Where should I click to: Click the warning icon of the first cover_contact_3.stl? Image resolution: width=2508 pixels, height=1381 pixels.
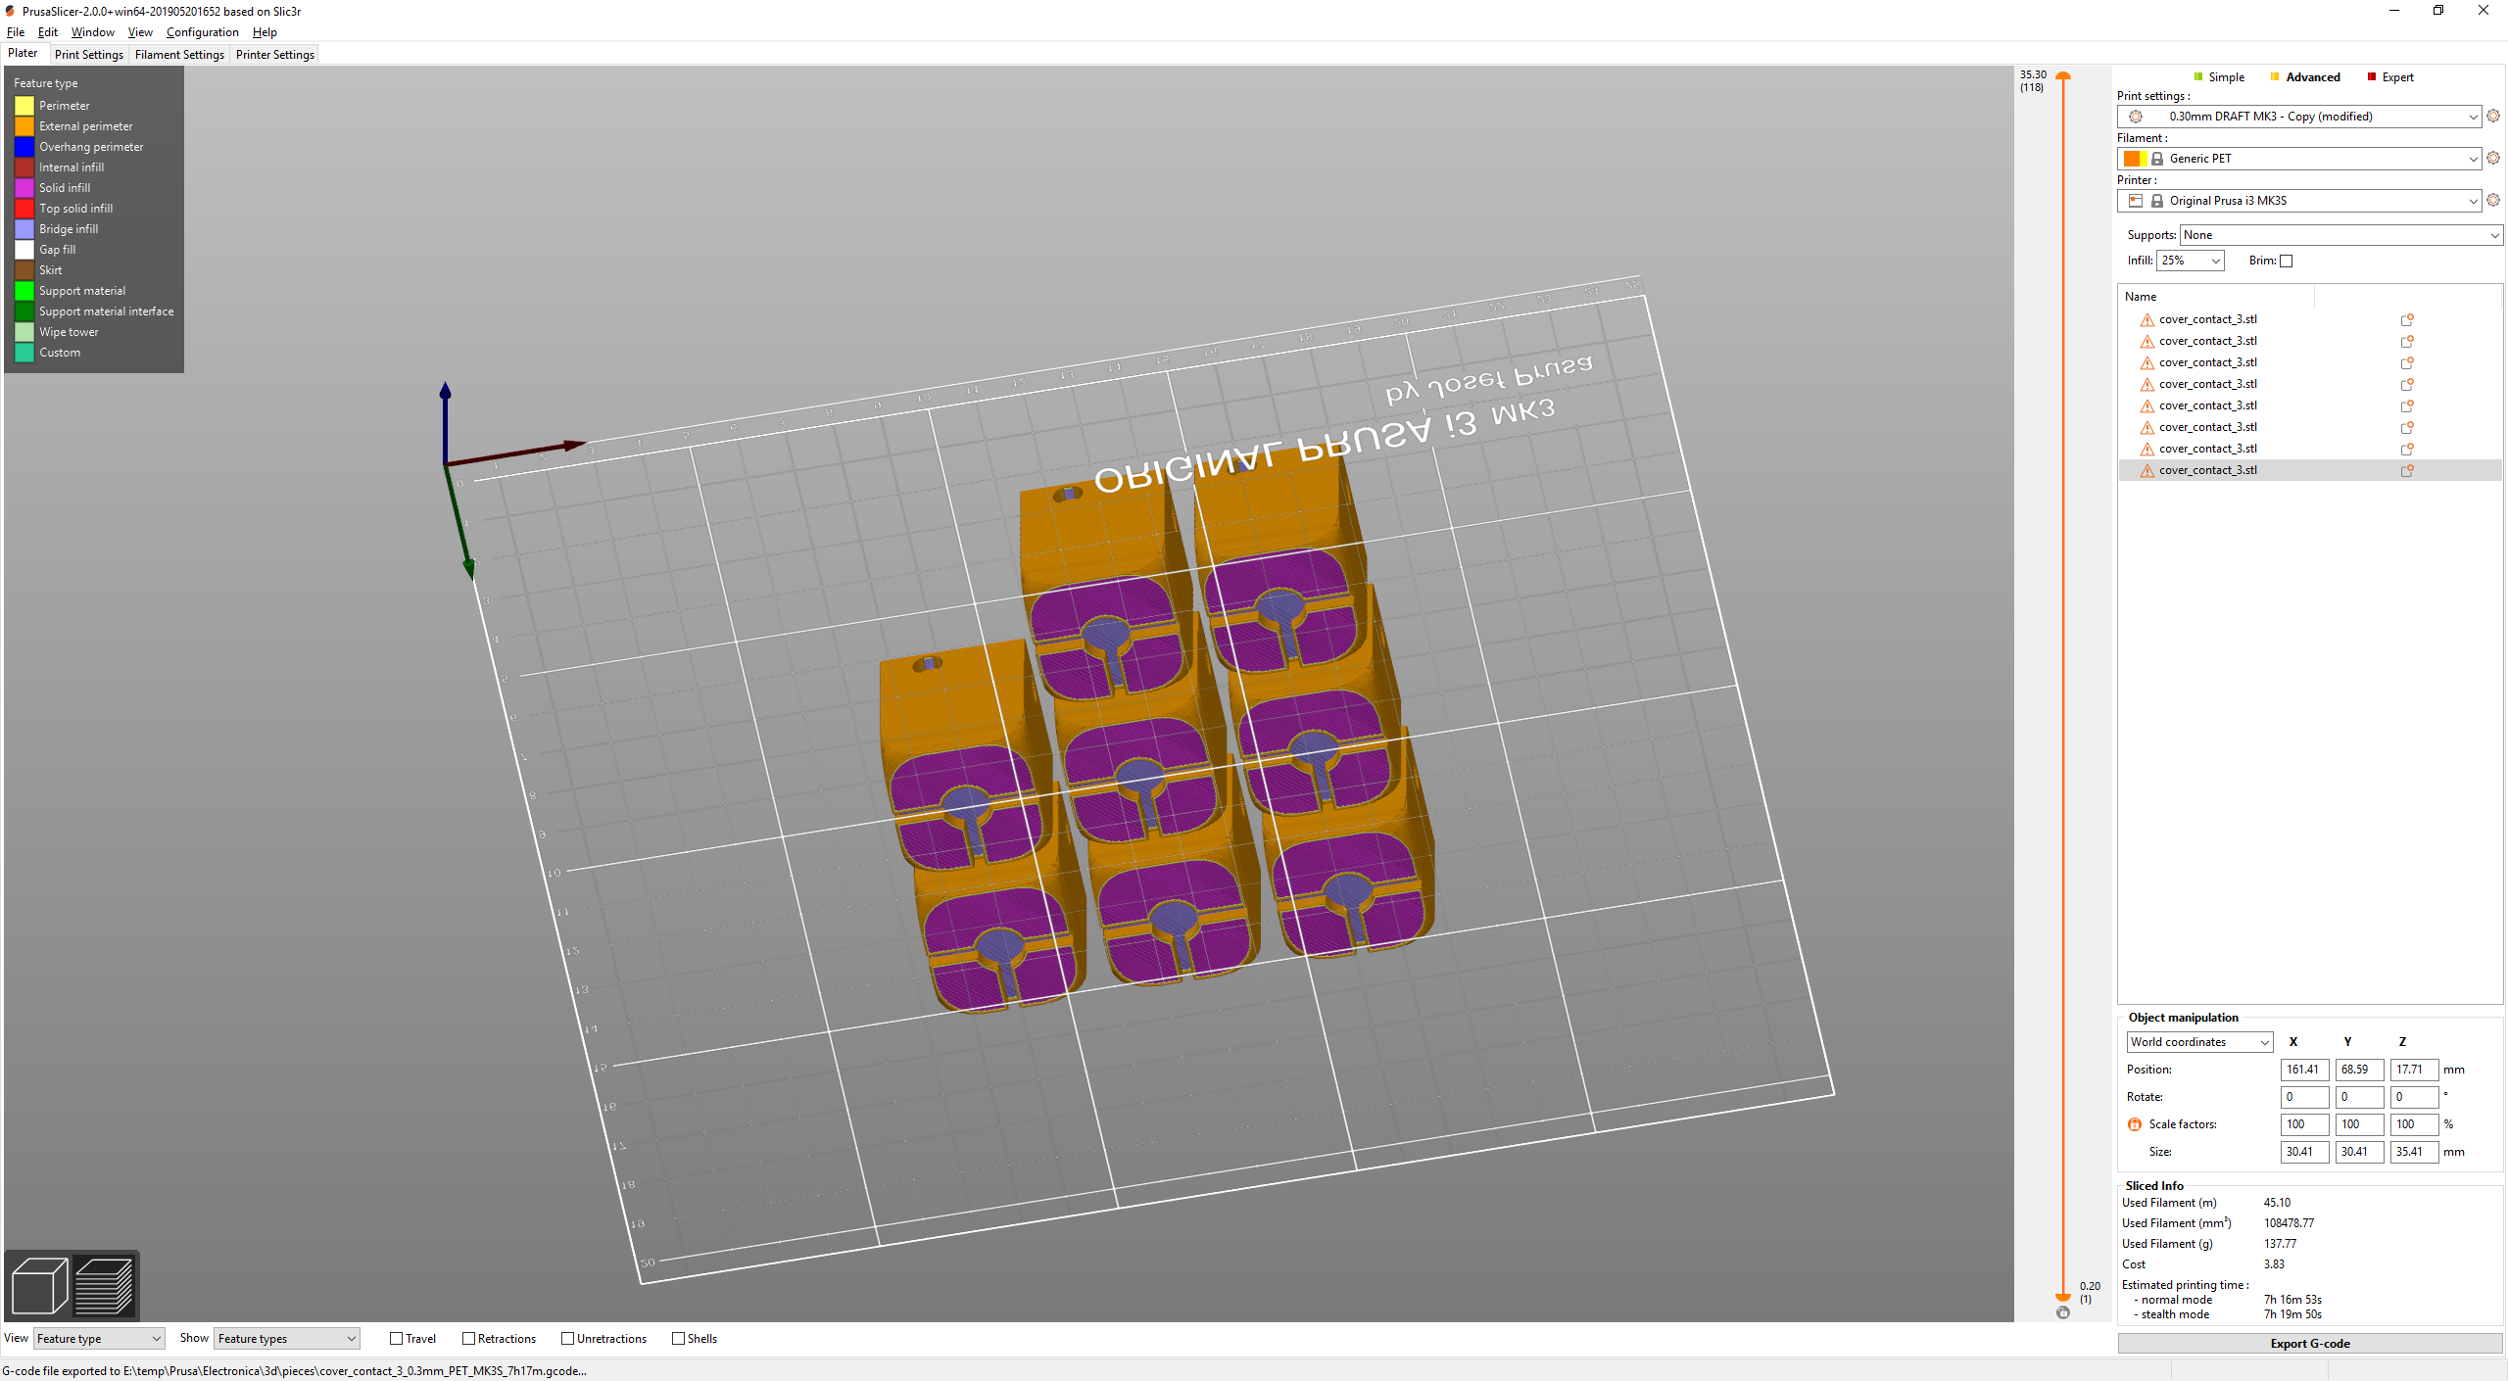coord(2146,319)
